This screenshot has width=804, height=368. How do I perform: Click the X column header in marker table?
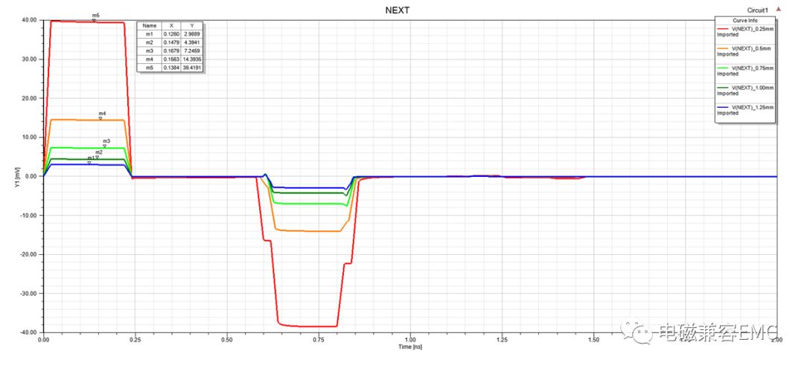point(171,25)
